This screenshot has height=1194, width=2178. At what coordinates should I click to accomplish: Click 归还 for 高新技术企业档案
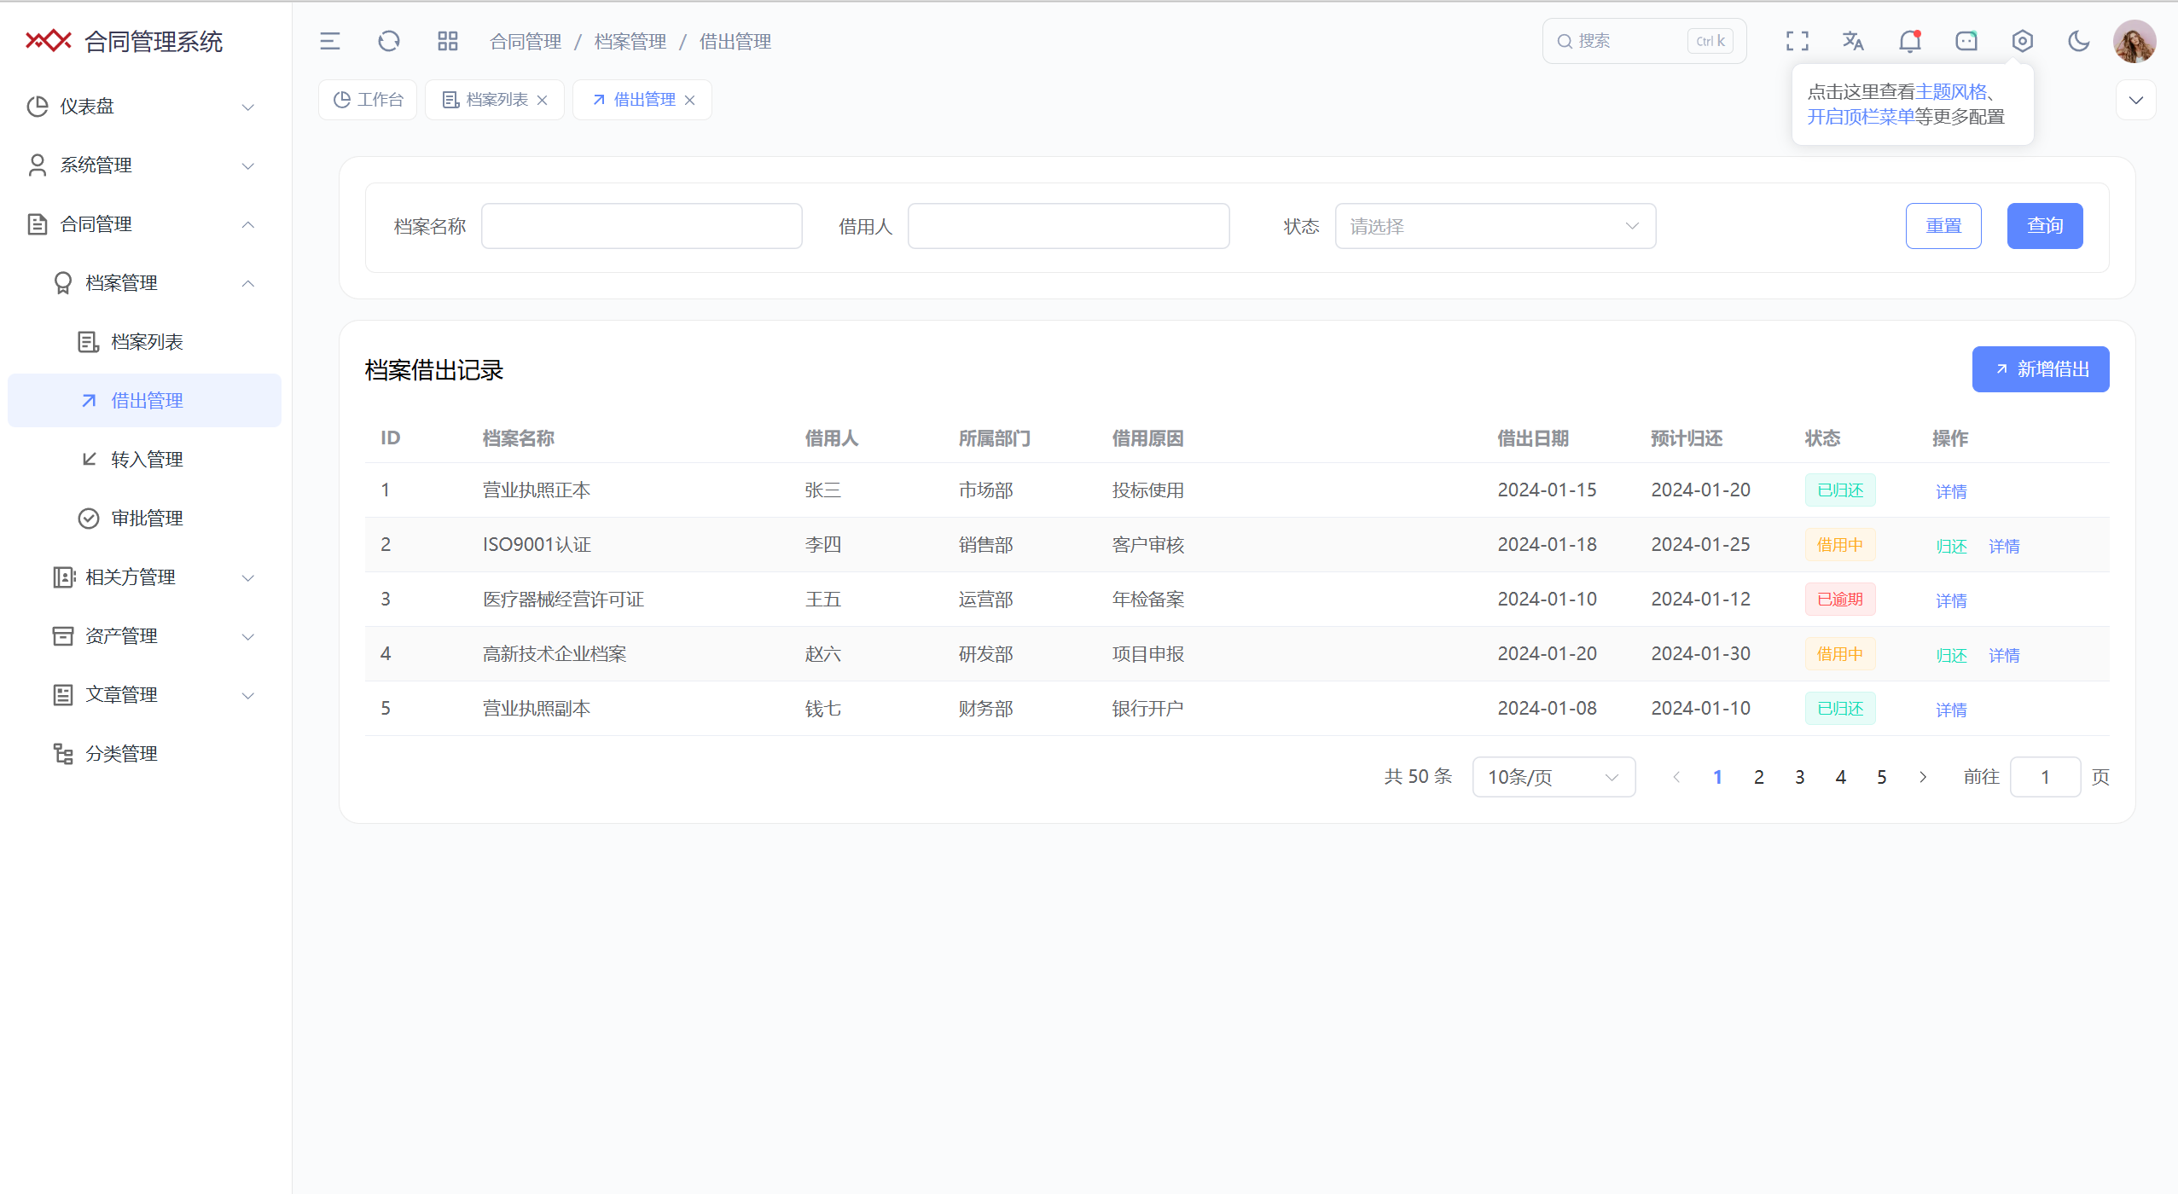coord(1951,655)
